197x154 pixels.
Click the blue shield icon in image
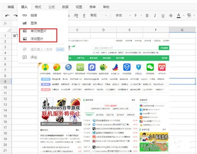(127, 67)
